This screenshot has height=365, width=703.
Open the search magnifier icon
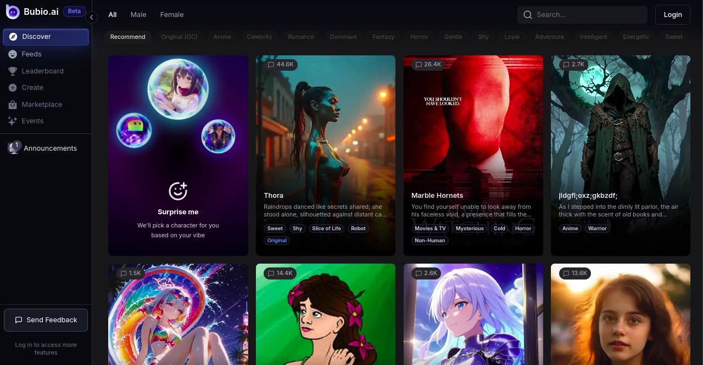(528, 15)
